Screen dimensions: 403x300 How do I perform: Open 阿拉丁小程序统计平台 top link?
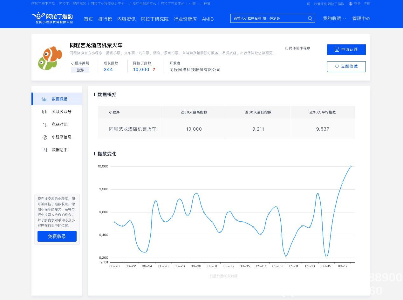[x=107, y=4]
